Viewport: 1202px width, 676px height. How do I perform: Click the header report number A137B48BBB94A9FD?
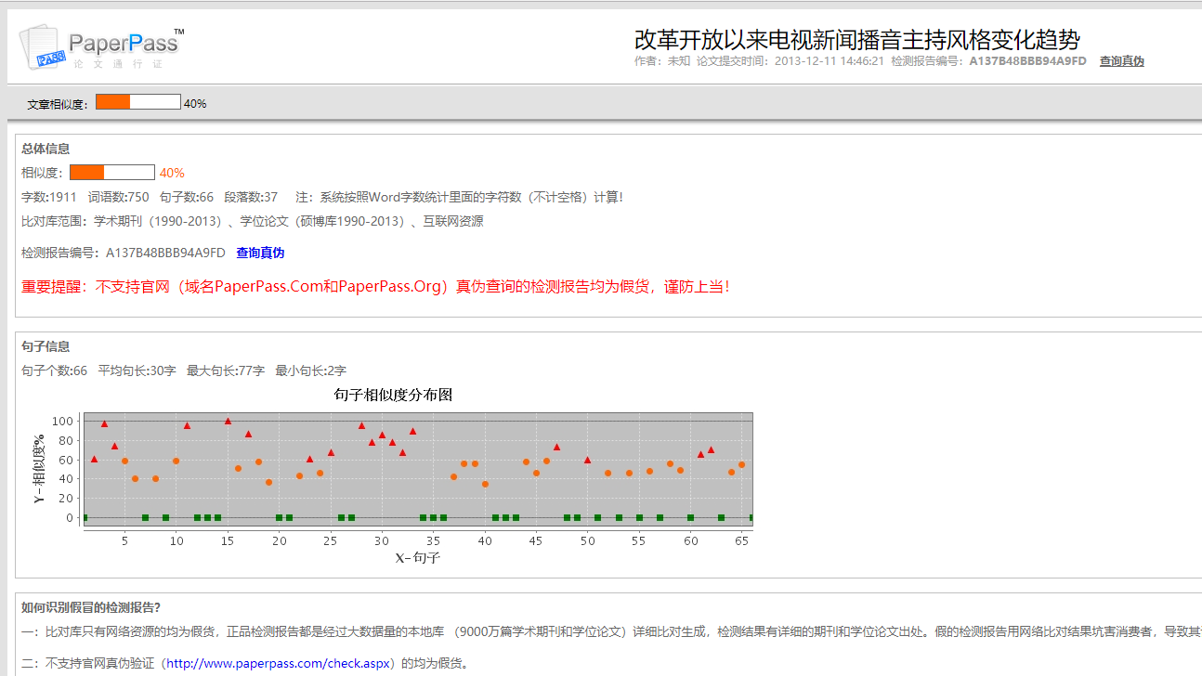pos(1027,61)
